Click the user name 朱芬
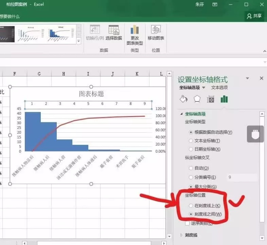 tap(200, 4)
